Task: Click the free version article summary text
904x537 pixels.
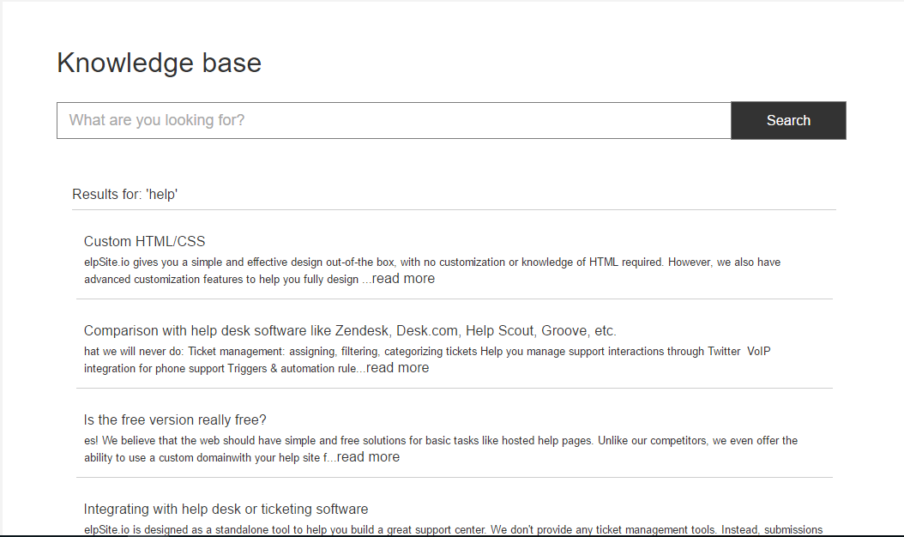Action: coord(386,448)
